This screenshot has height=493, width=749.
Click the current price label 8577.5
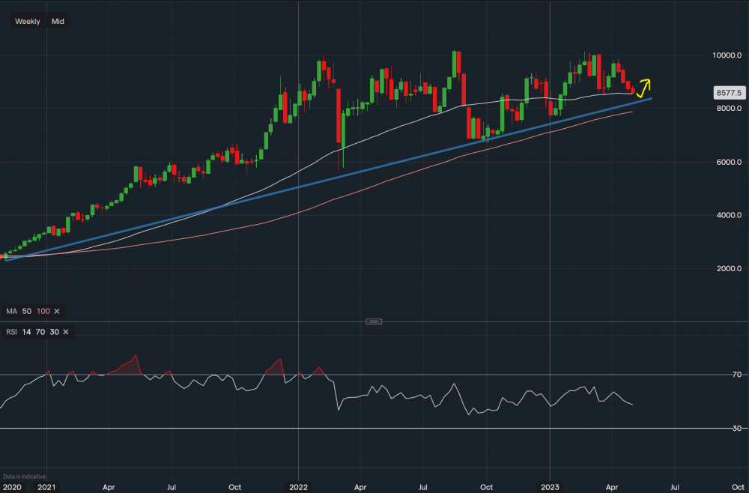tap(728, 94)
